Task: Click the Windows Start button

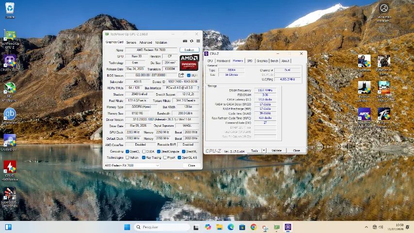Action: (127, 227)
